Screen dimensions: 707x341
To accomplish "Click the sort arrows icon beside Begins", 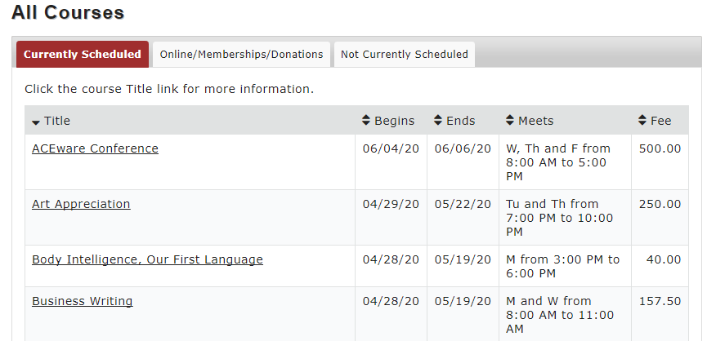I will click(x=365, y=120).
